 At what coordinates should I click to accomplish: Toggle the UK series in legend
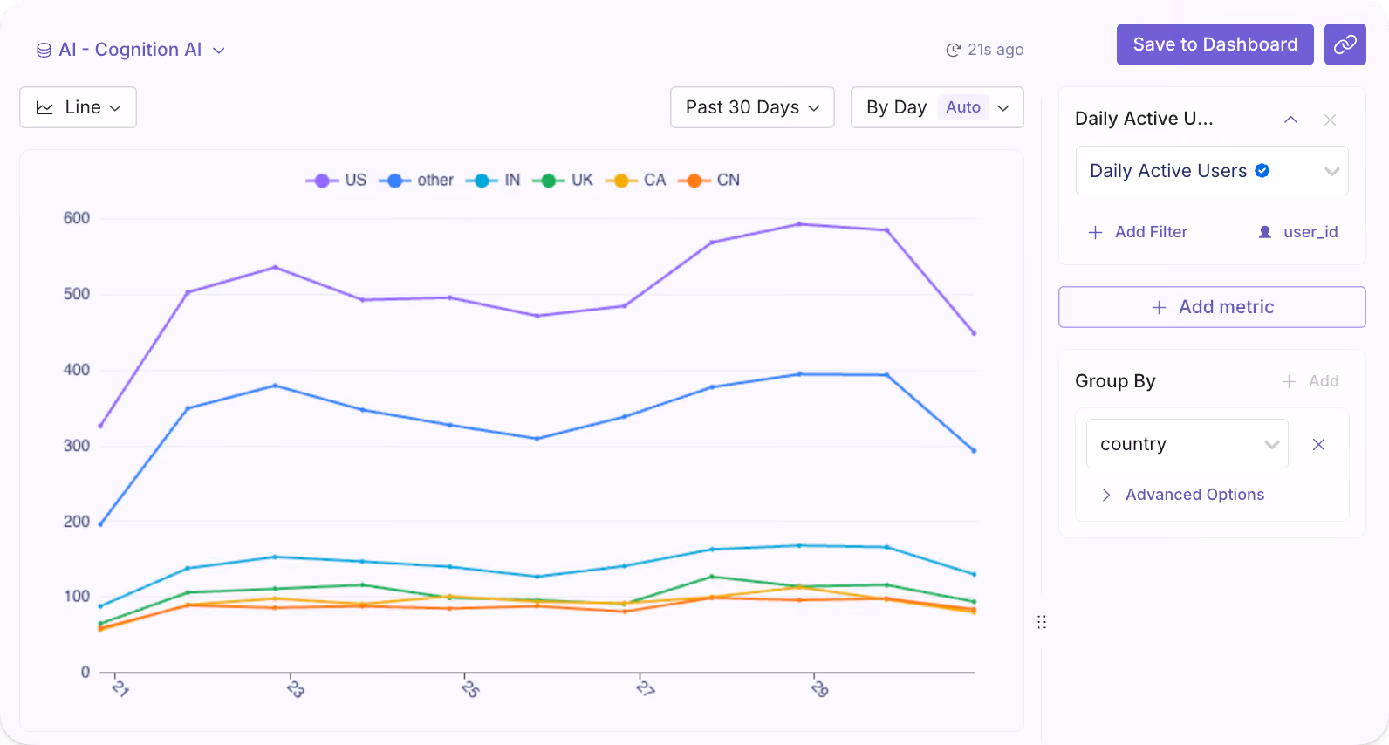(x=563, y=181)
